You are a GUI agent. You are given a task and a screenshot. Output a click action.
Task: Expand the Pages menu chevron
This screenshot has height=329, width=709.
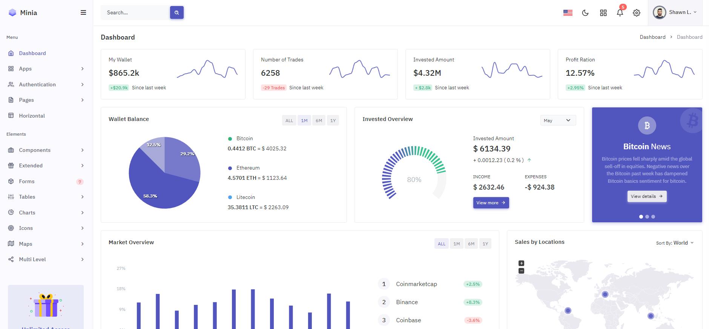pos(82,100)
